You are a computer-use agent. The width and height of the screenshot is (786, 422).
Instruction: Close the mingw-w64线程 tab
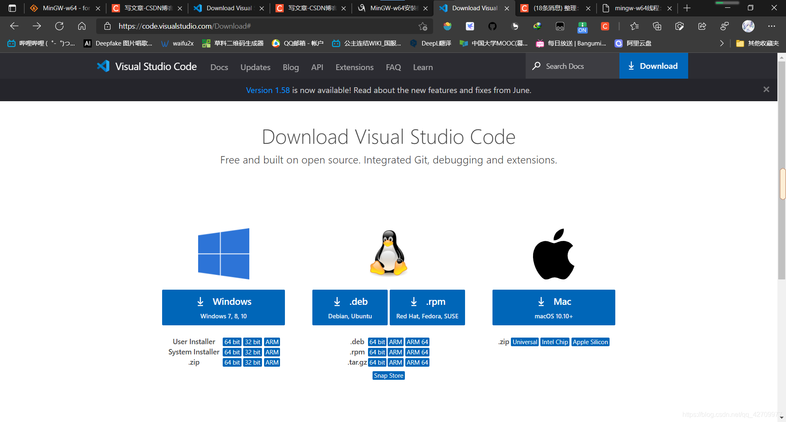point(669,8)
